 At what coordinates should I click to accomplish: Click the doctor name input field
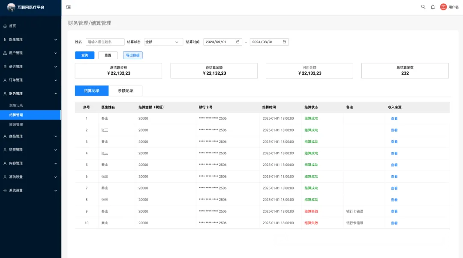[105, 42]
